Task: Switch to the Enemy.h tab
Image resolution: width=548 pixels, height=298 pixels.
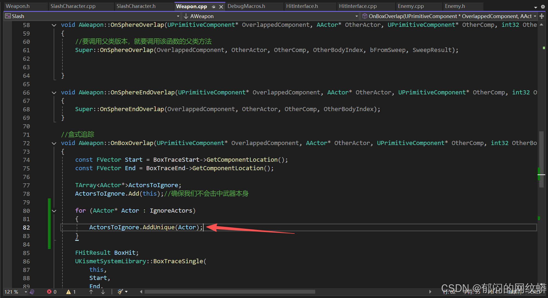Action: click(x=455, y=6)
